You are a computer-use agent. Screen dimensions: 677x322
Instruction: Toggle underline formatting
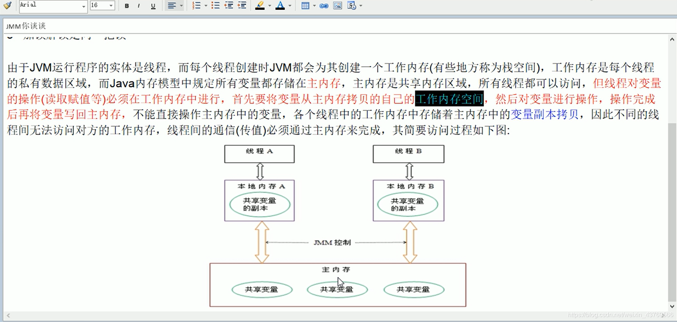153,6
